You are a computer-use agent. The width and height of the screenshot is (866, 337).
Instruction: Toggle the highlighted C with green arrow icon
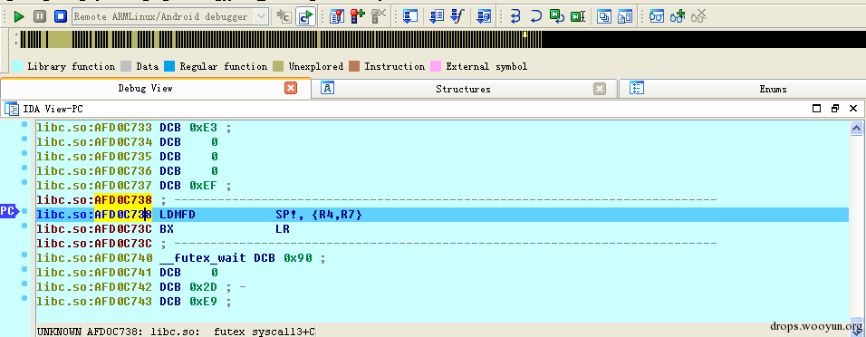305,16
